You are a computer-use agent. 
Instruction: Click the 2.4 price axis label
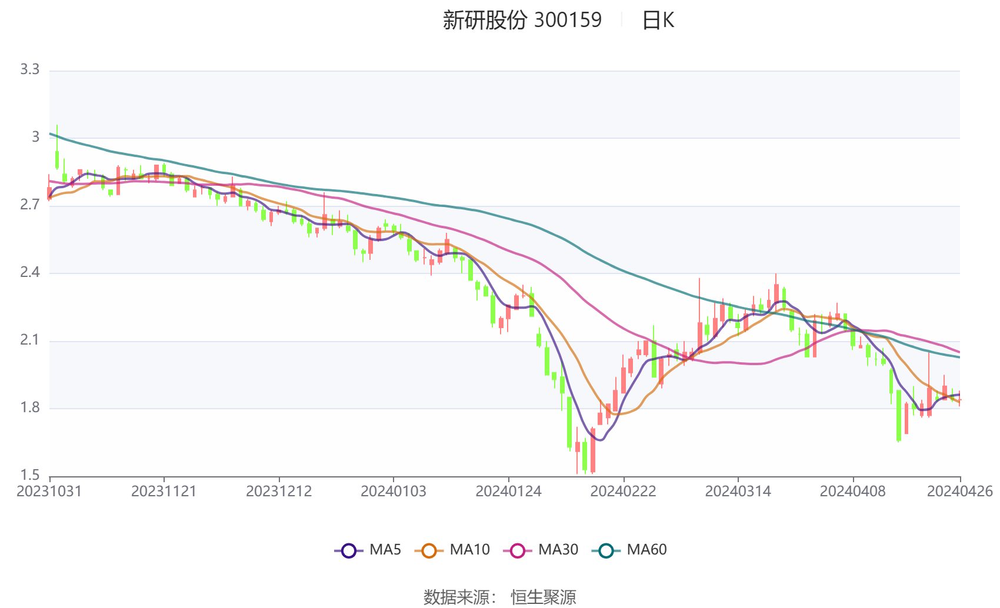(30, 272)
